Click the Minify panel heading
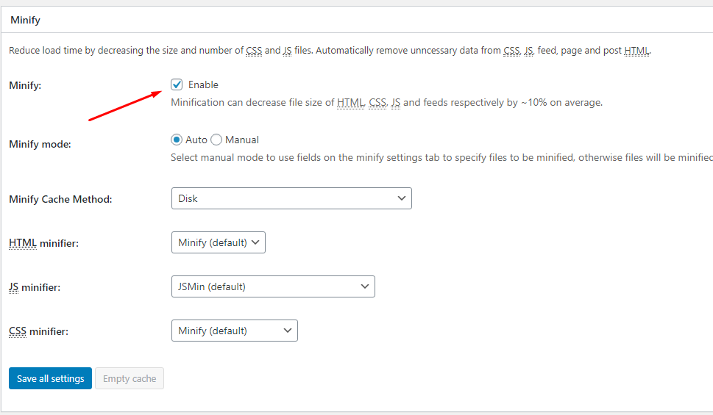Viewport: 713px width, 415px height. coord(25,21)
